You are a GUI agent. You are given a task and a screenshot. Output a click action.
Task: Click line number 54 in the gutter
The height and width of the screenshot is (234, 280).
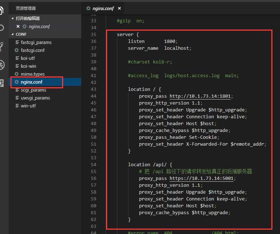coord(93,164)
